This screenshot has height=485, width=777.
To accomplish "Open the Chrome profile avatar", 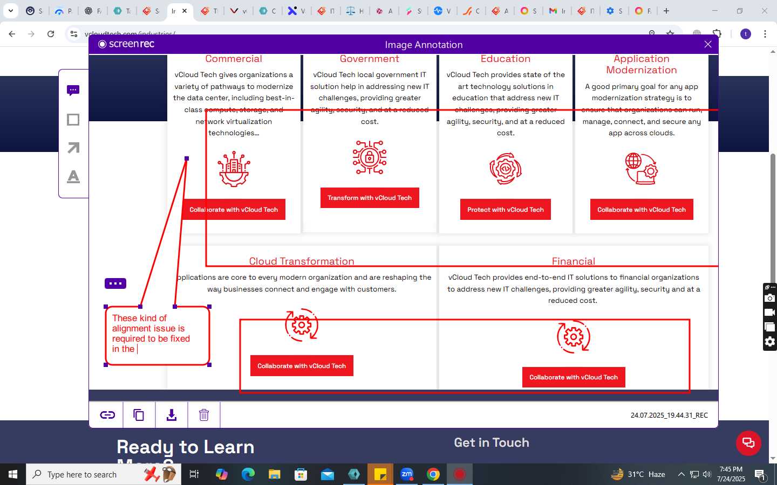I will 746,33.
